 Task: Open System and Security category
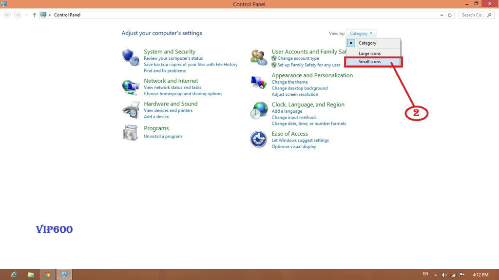[170, 52]
